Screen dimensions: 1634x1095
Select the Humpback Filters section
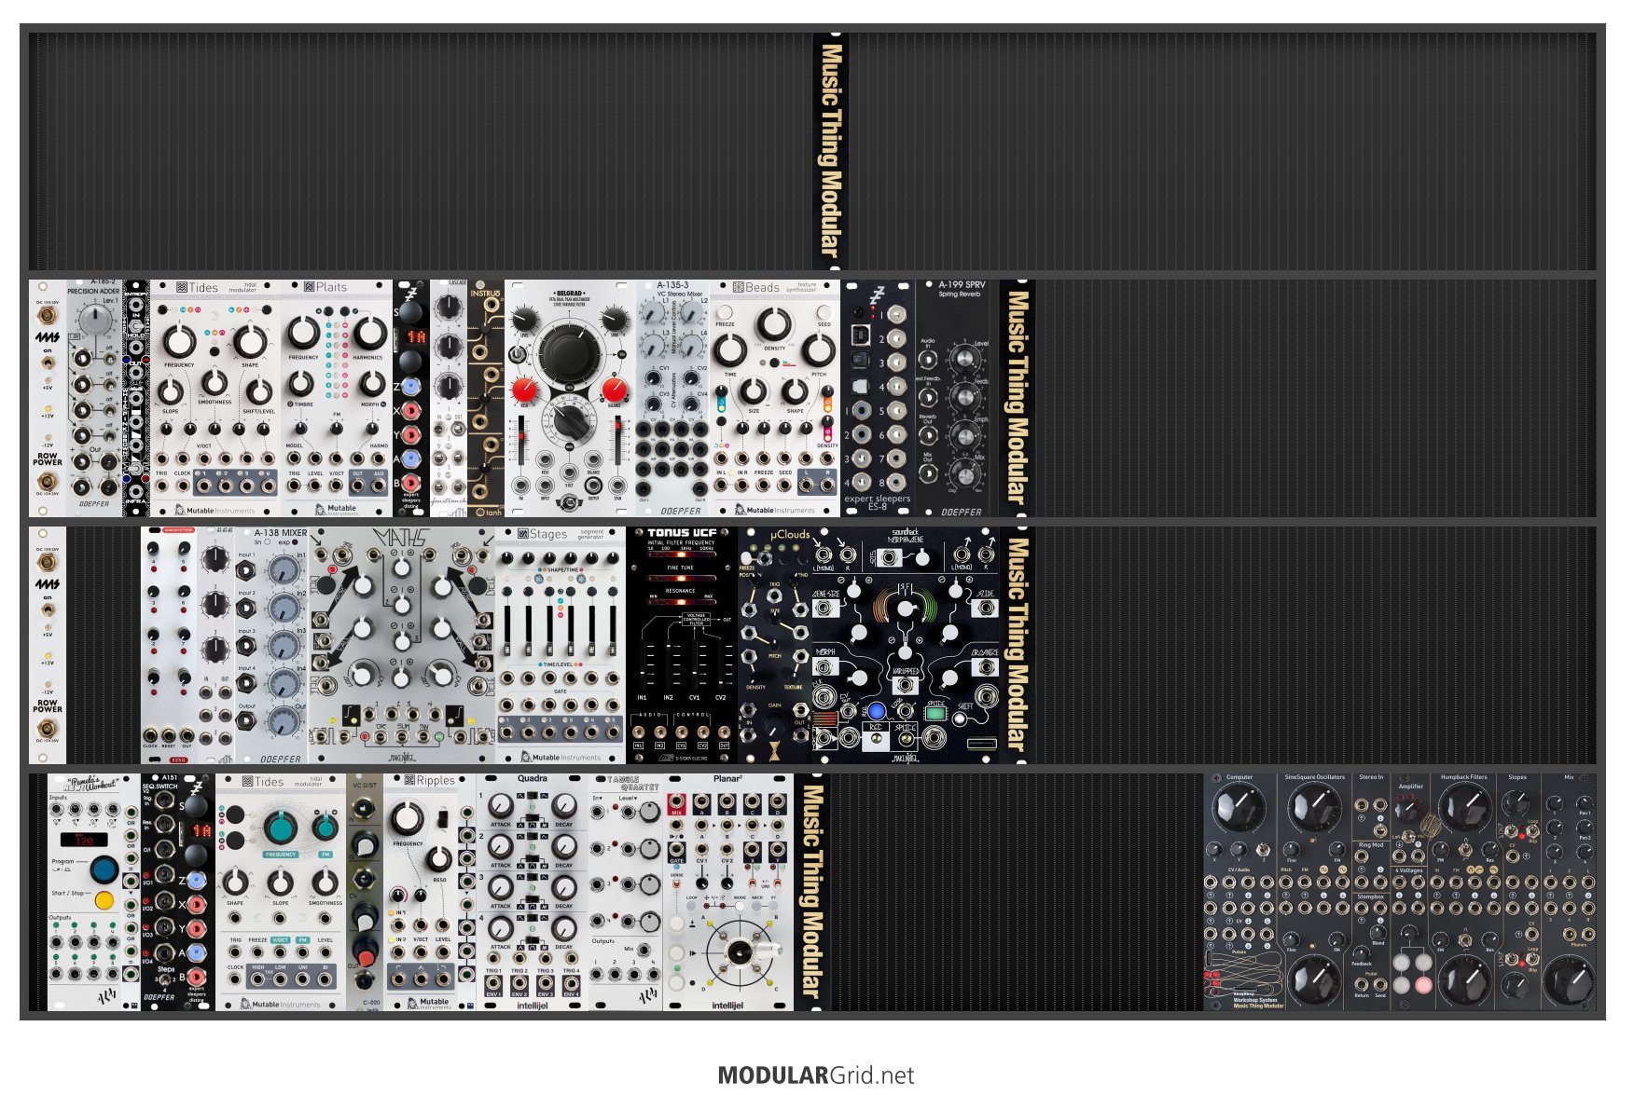point(1463,893)
